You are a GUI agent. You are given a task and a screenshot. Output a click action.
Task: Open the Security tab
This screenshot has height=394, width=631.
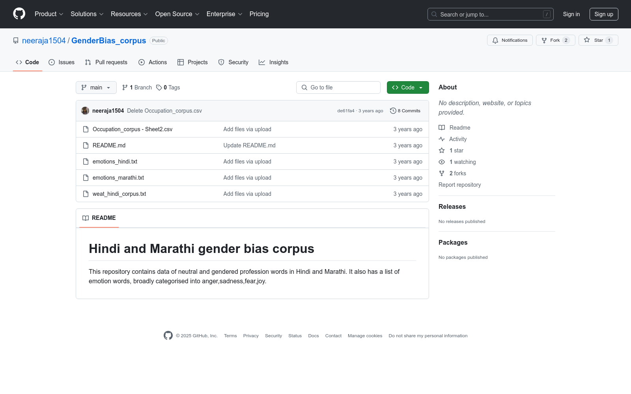click(233, 62)
